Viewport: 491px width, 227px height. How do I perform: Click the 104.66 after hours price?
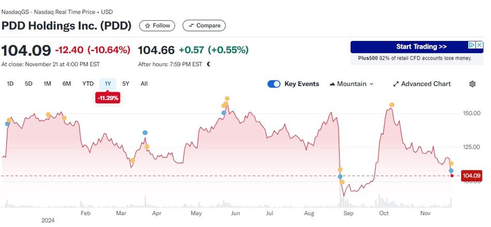pos(156,50)
